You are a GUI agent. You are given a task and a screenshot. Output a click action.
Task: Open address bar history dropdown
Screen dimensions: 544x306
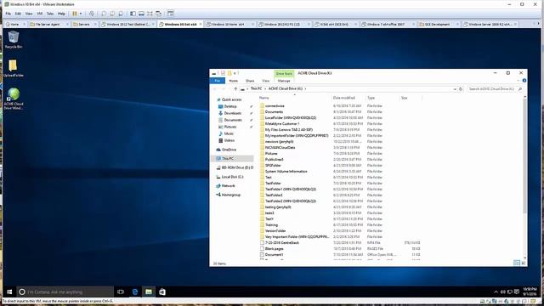coord(455,89)
